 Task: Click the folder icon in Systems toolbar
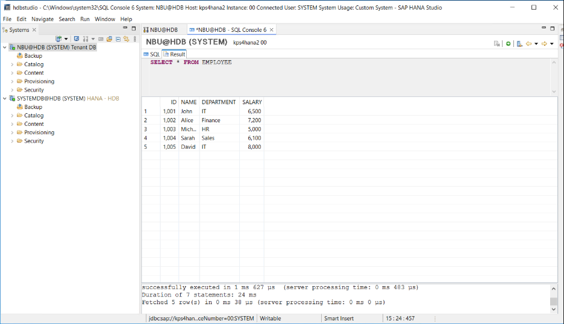(109, 39)
